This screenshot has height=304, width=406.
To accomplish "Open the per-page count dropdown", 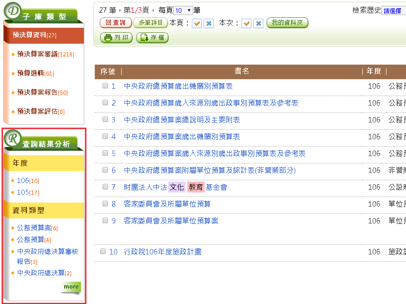I will coord(183,10).
